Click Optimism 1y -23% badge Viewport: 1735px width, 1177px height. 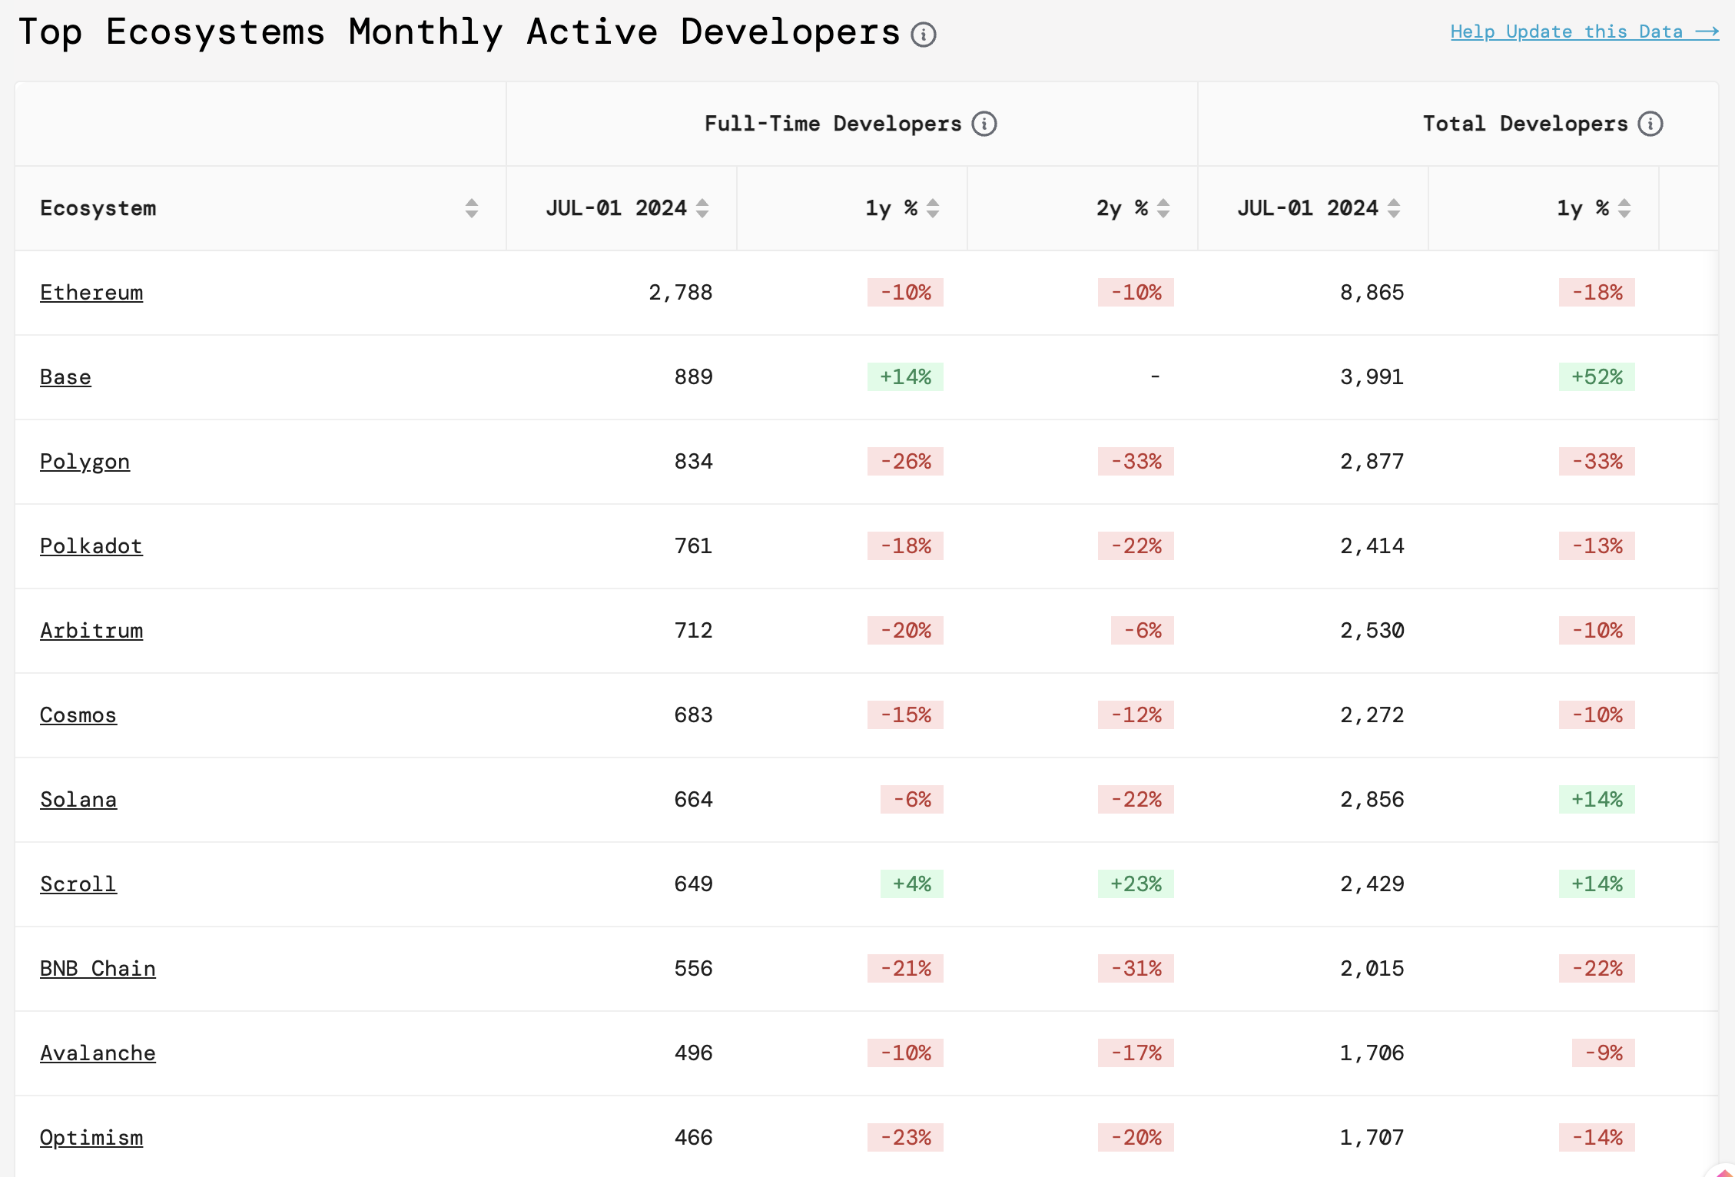(x=905, y=1138)
